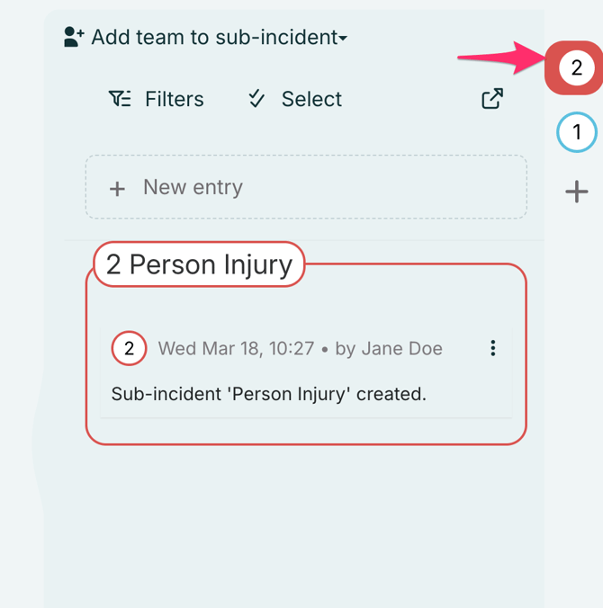Open the Add team to sub-incident dropdown
This screenshot has width=603, height=608.
click(x=216, y=37)
